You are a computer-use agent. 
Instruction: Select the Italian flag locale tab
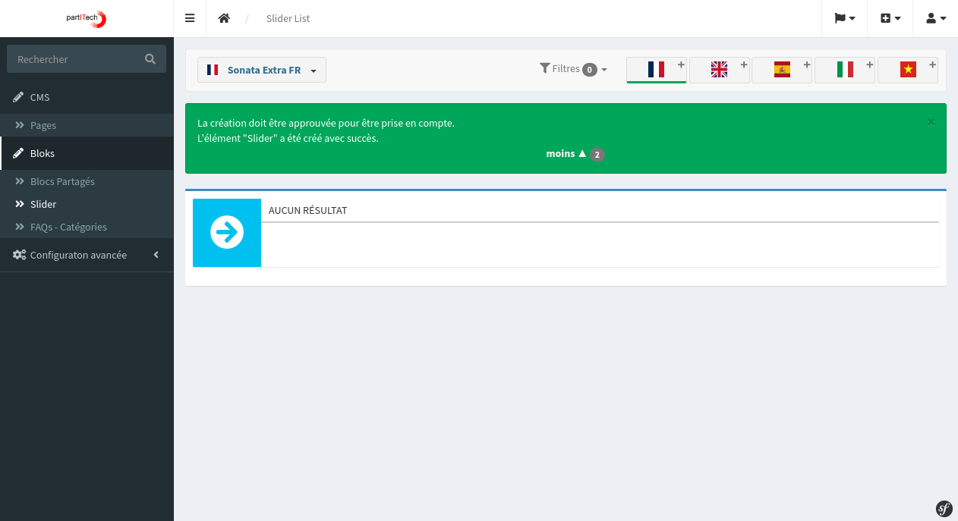[x=844, y=70]
